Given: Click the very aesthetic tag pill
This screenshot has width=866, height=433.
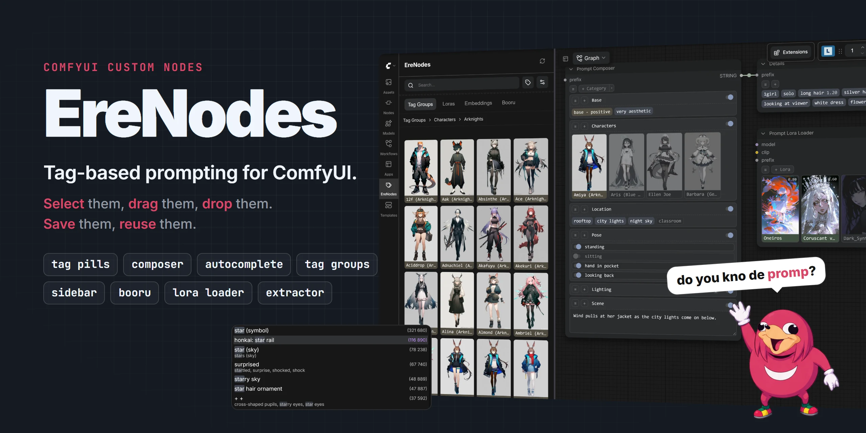Looking at the screenshot, I should pos(633,111).
